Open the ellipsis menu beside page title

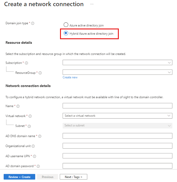point(92,4)
